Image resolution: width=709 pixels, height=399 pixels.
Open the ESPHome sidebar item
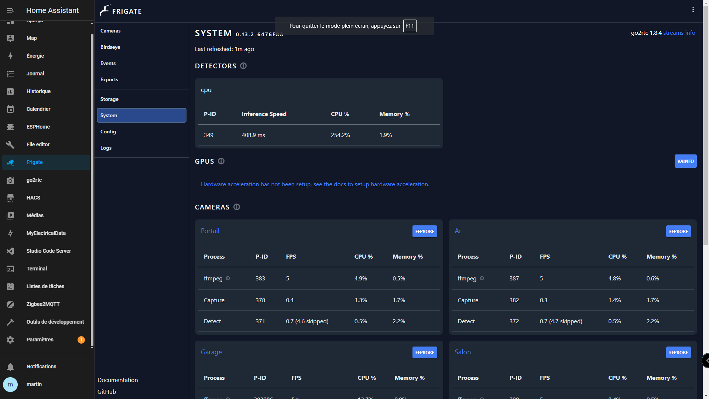(38, 127)
